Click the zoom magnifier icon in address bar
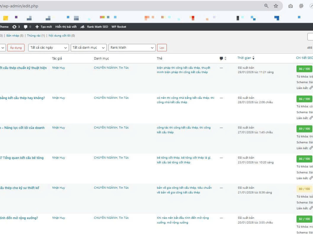 point(266,6)
